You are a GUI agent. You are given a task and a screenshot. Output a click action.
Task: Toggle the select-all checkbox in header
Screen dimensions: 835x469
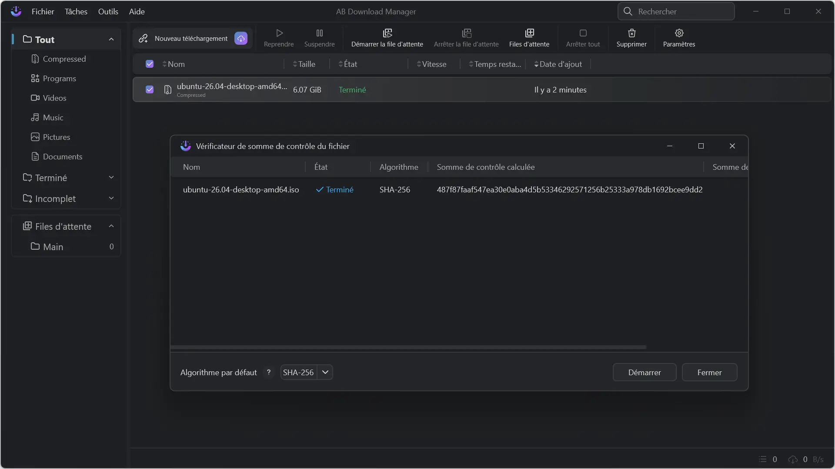pos(150,64)
